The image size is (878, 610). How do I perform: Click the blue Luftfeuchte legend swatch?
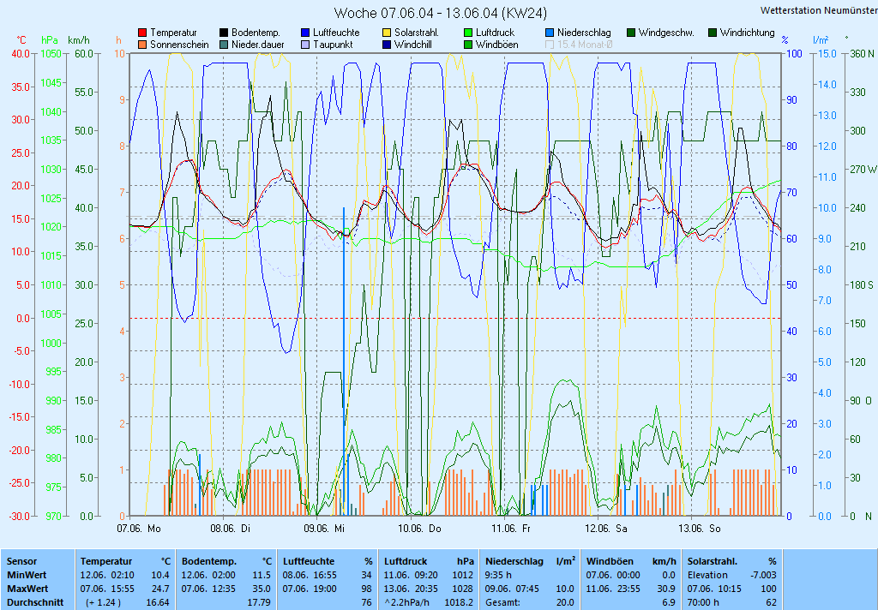[304, 33]
